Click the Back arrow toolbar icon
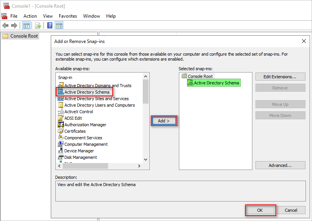Viewport: 312px width, 221px height. pos(5,26)
